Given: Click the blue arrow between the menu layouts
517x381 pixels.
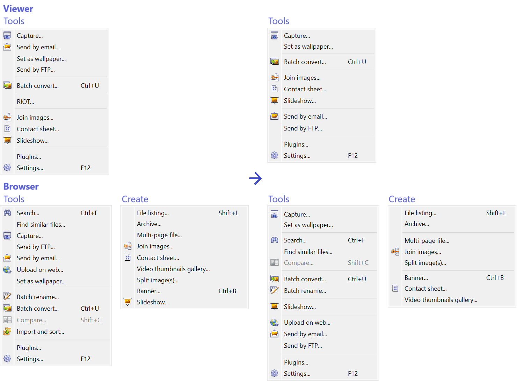Looking at the screenshot, I should point(255,178).
